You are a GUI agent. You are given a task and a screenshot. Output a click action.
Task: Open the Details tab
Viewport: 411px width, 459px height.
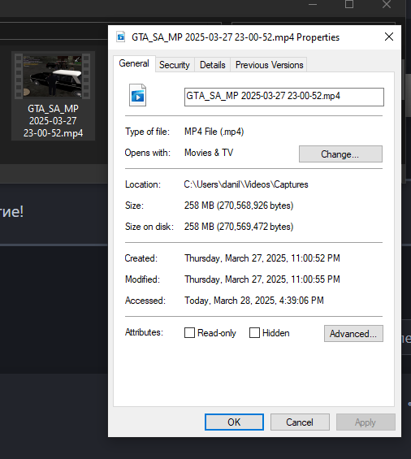[x=213, y=65]
